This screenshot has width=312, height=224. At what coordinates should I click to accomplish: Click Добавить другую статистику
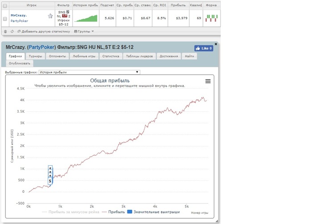point(44,32)
